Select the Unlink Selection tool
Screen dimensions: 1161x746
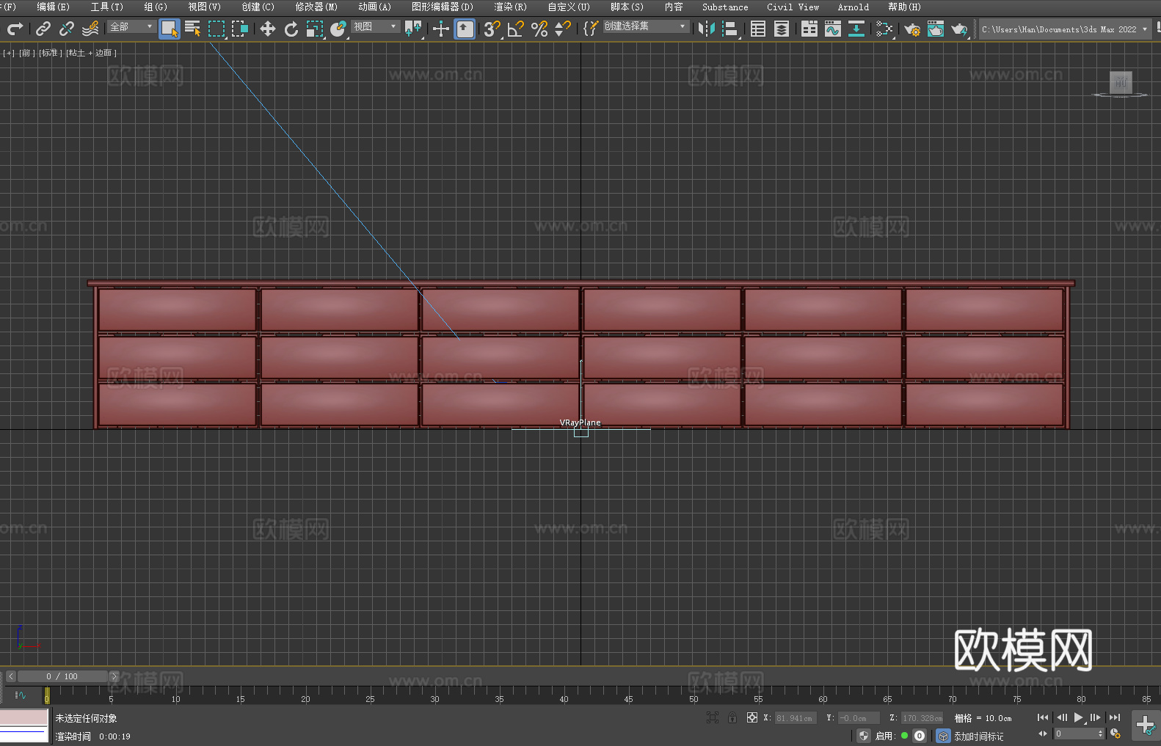click(x=67, y=29)
